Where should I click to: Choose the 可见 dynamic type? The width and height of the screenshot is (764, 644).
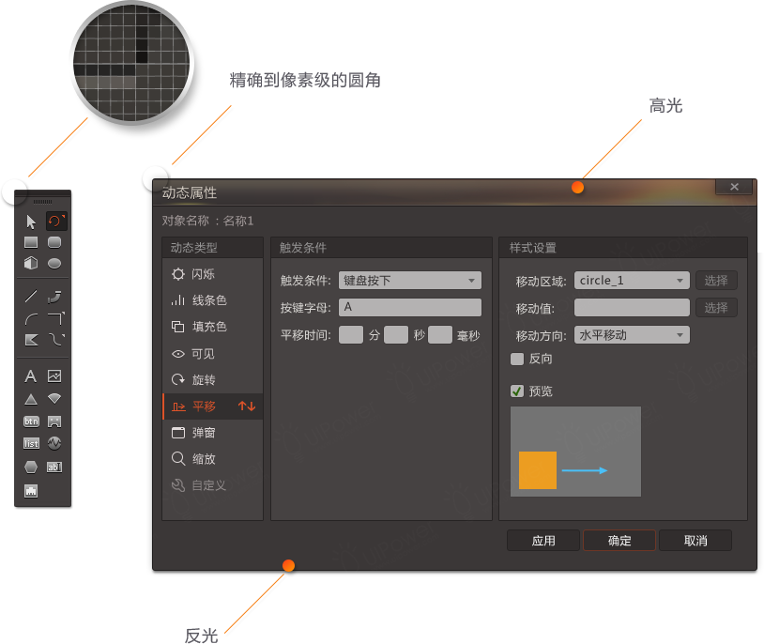click(213, 354)
